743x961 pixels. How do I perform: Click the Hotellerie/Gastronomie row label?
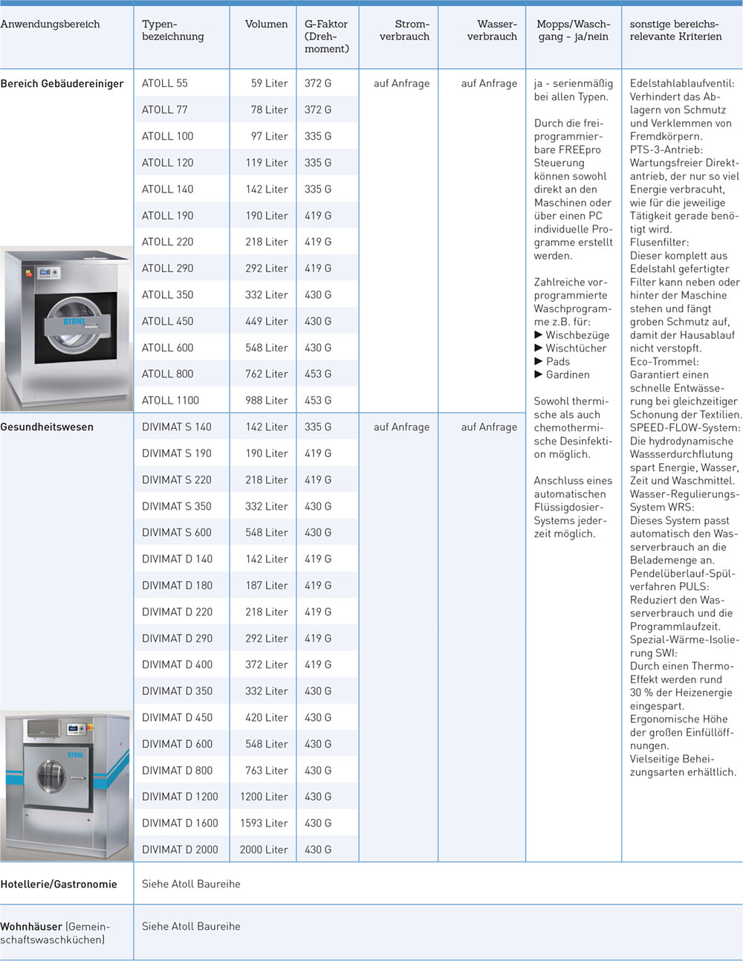click(x=59, y=884)
